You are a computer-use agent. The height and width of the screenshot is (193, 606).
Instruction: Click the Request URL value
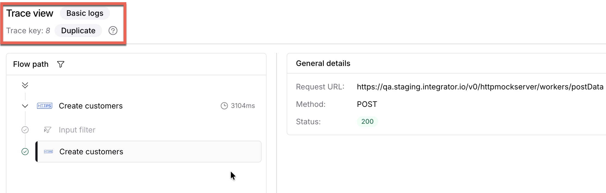tap(480, 87)
